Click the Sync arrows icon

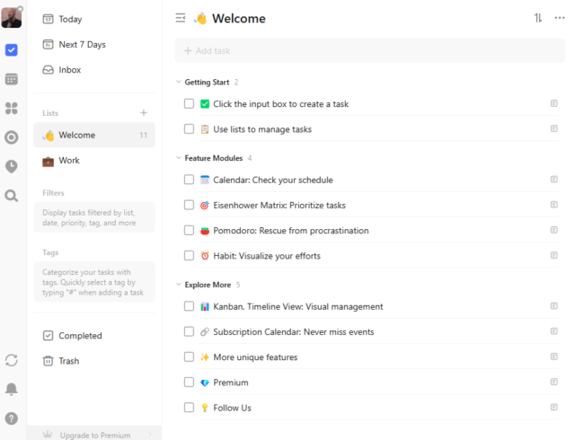click(x=12, y=360)
